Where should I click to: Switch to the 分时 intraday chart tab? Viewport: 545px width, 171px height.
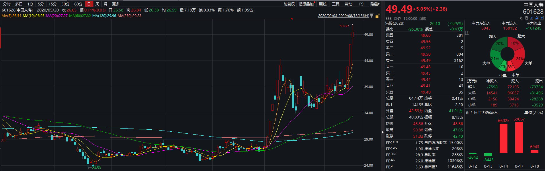(7, 4)
